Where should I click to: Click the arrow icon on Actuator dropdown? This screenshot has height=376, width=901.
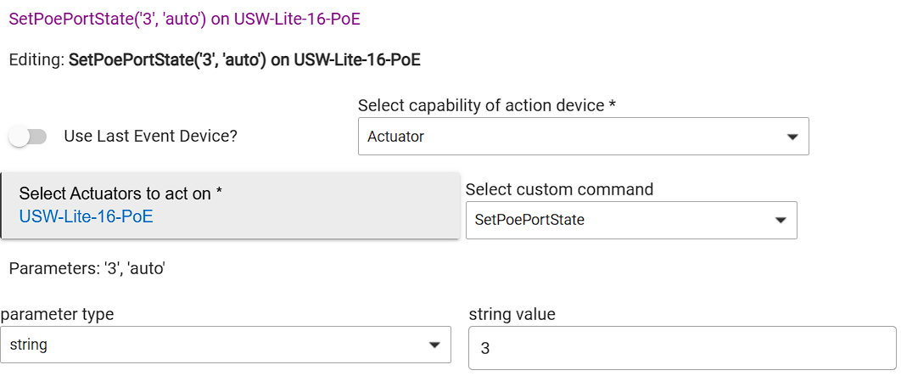(792, 137)
